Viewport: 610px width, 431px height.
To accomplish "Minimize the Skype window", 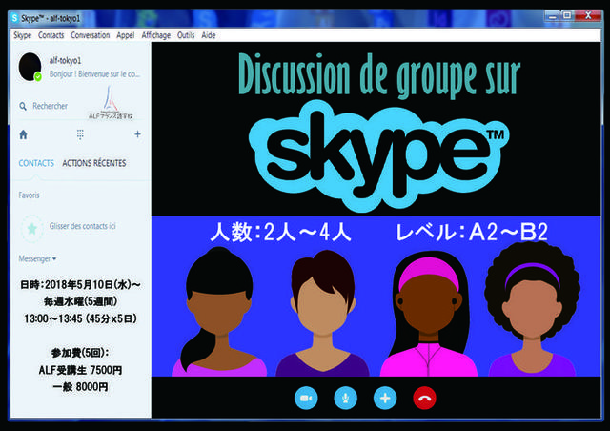I will click(552, 16).
